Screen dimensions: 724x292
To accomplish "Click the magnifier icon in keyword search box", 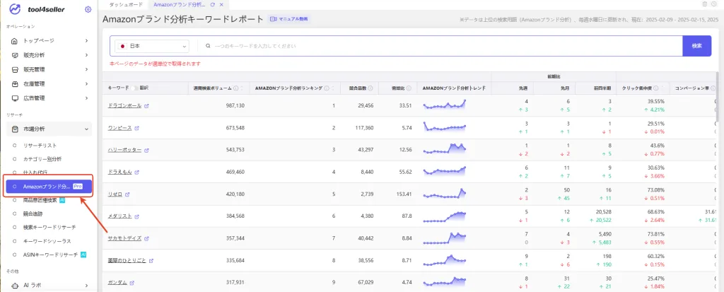I will coord(209,46).
